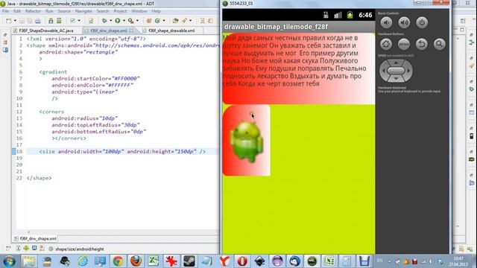Click the External Tools run icon
477x268 pixels.
131,21
